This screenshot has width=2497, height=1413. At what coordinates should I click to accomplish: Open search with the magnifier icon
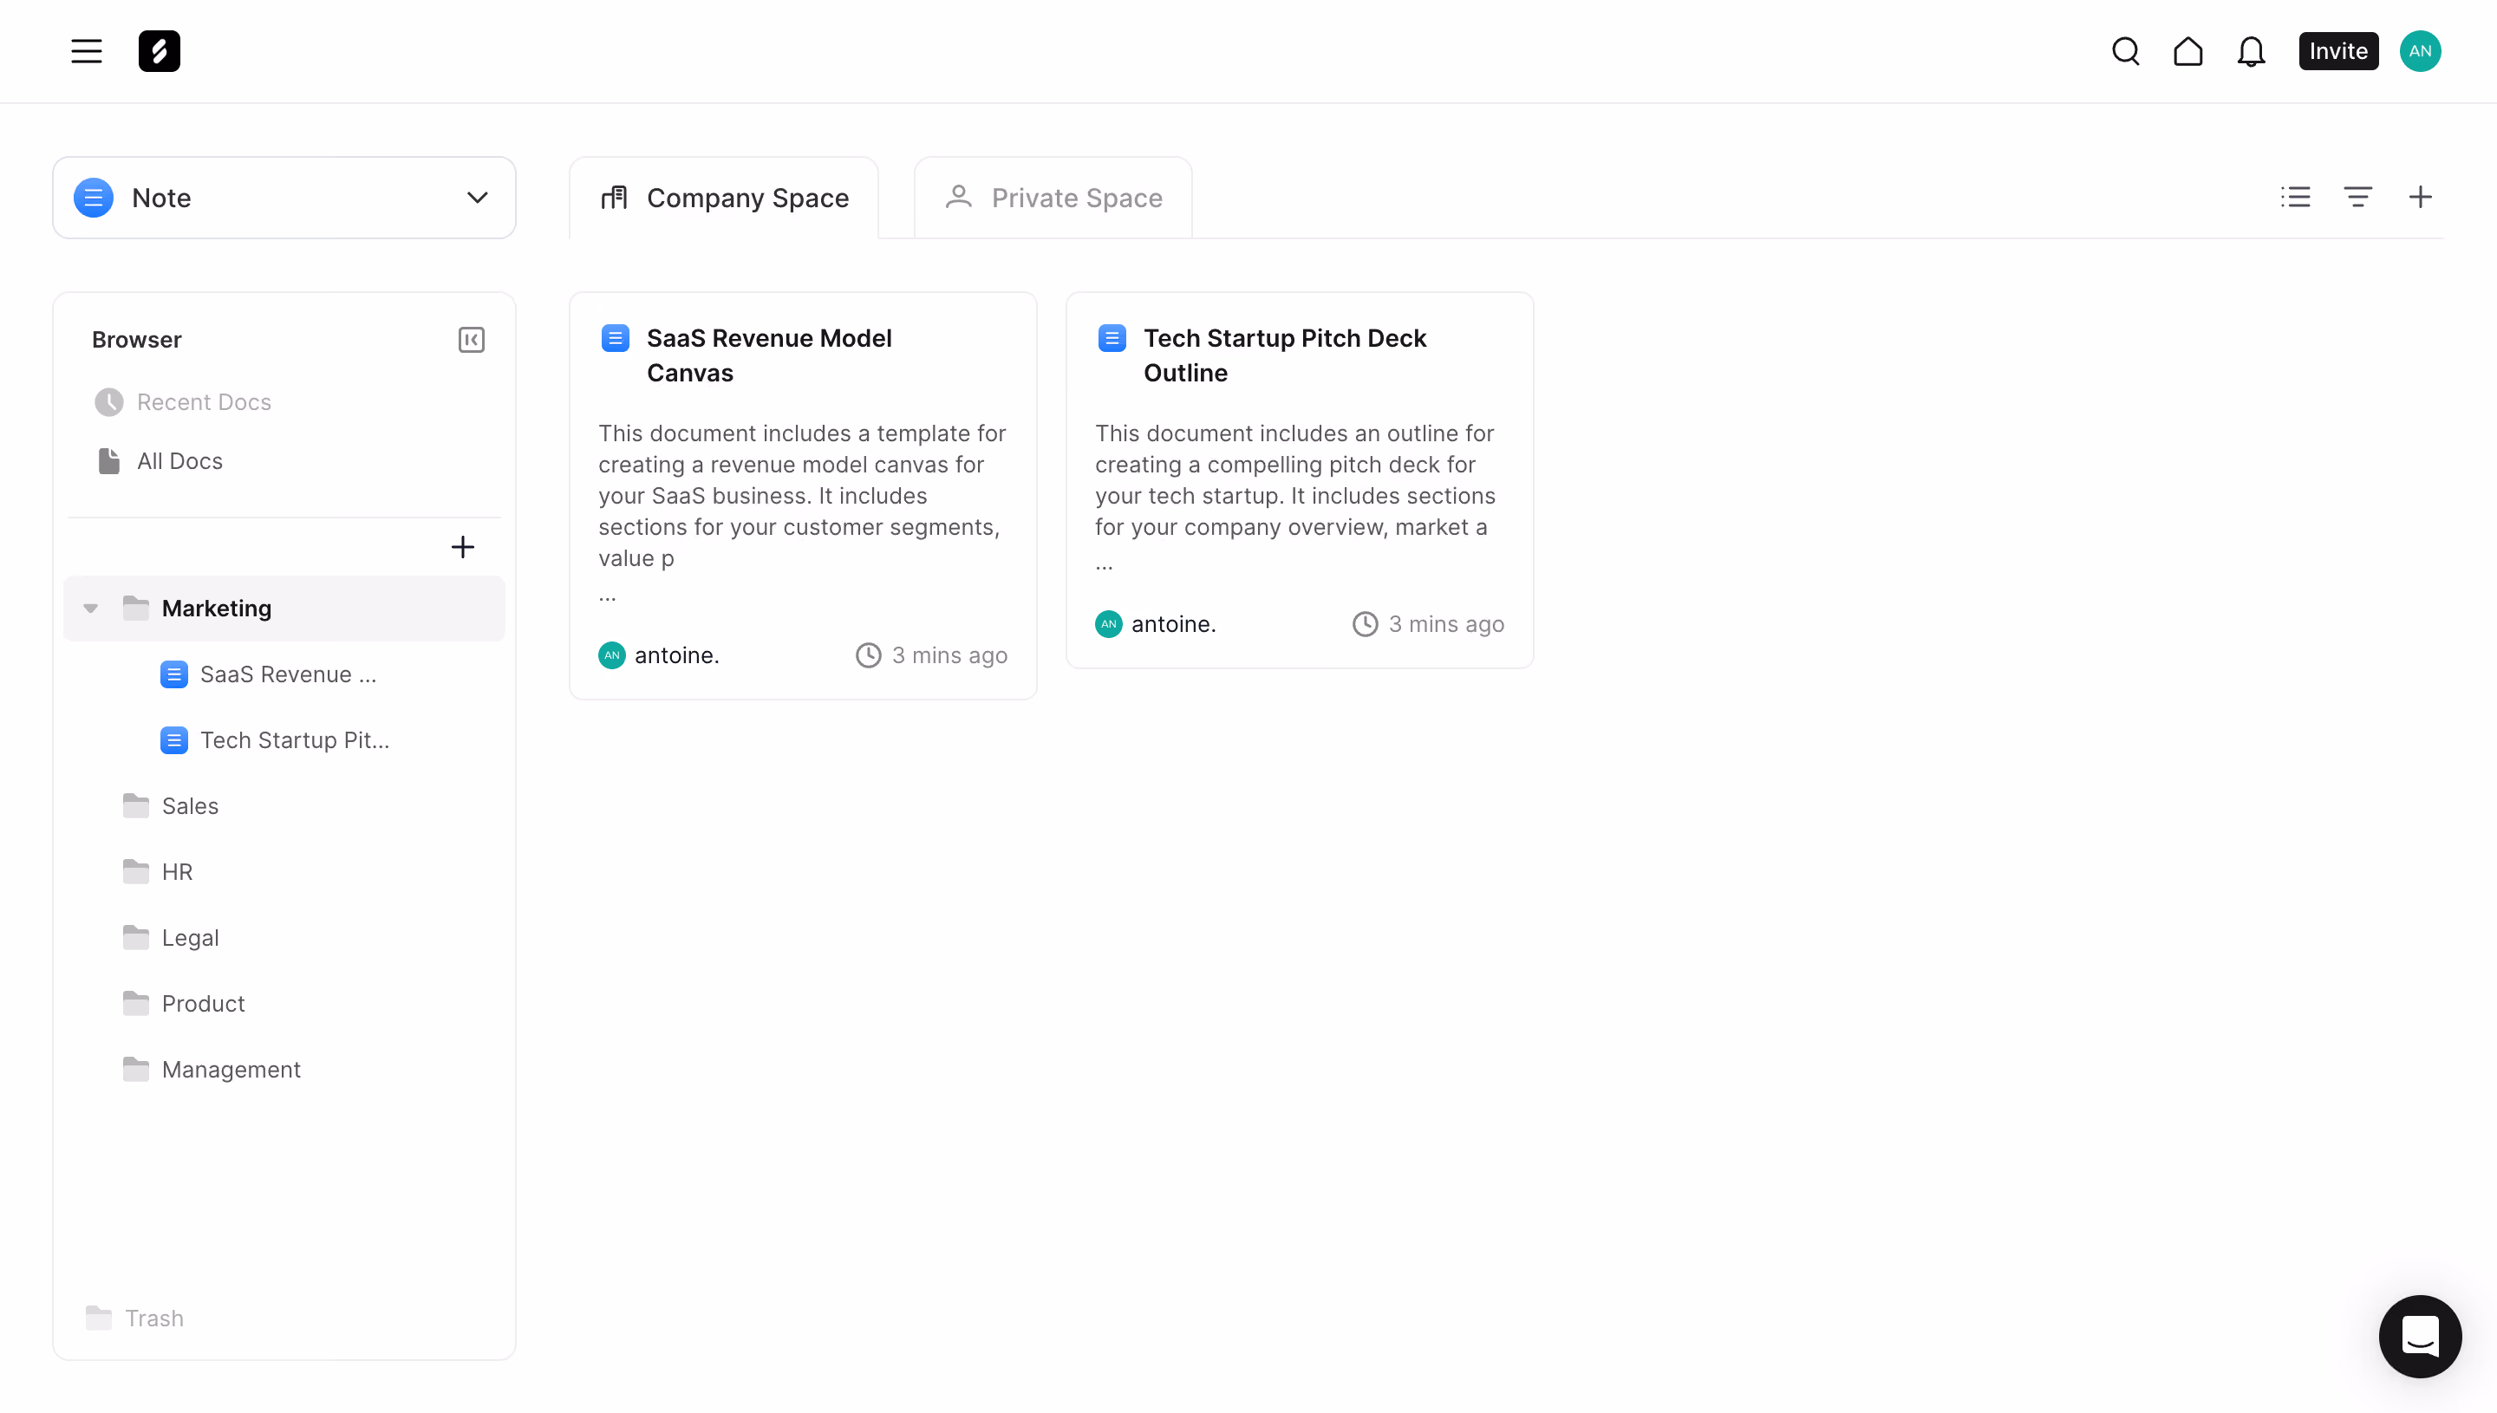click(x=2125, y=51)
